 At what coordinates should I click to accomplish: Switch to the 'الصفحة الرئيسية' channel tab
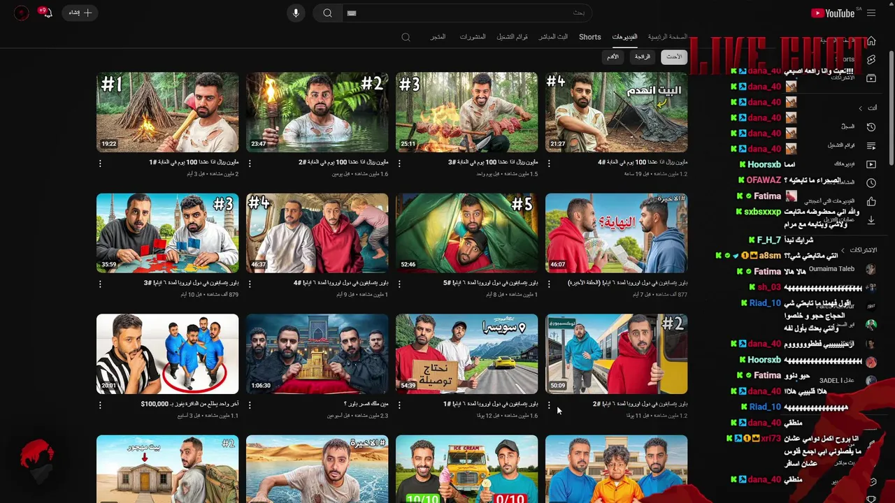tap(667, 37)
